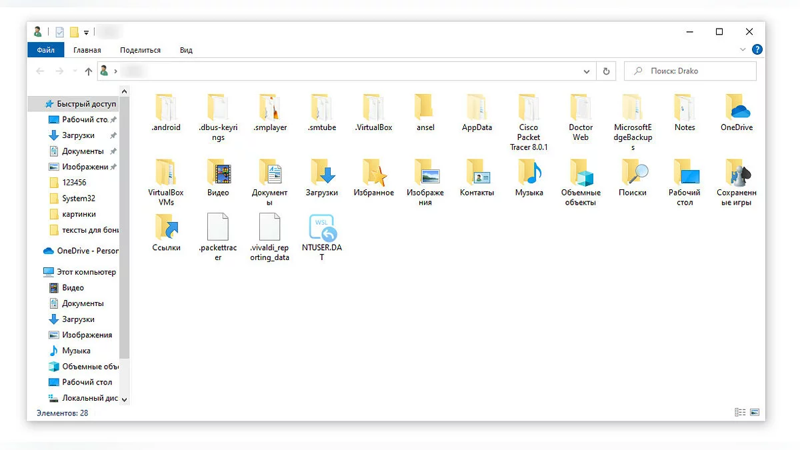Open the Музыка folder in file pane
Screen dimensions: 800x450
pos(529,172)
